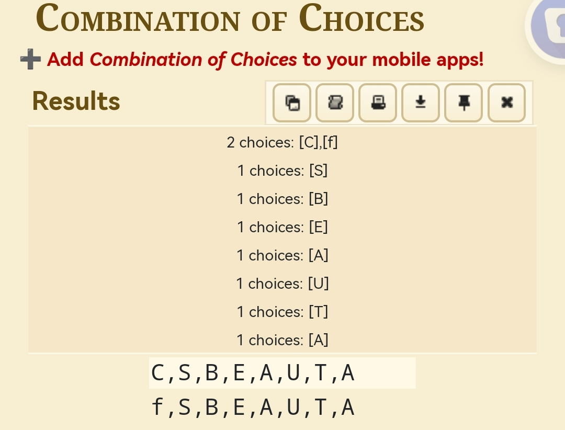
Task: Close the results with X button
Action: pyautogui.click(x=506, y=103)
